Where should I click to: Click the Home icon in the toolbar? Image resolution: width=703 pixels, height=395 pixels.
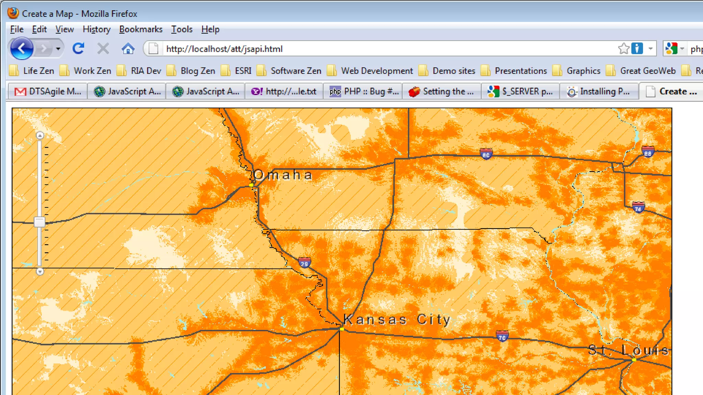[128, 49]
